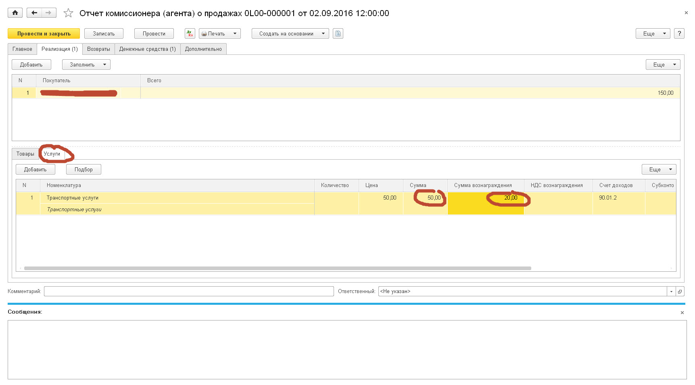Switch to the Товары tab

25,154
